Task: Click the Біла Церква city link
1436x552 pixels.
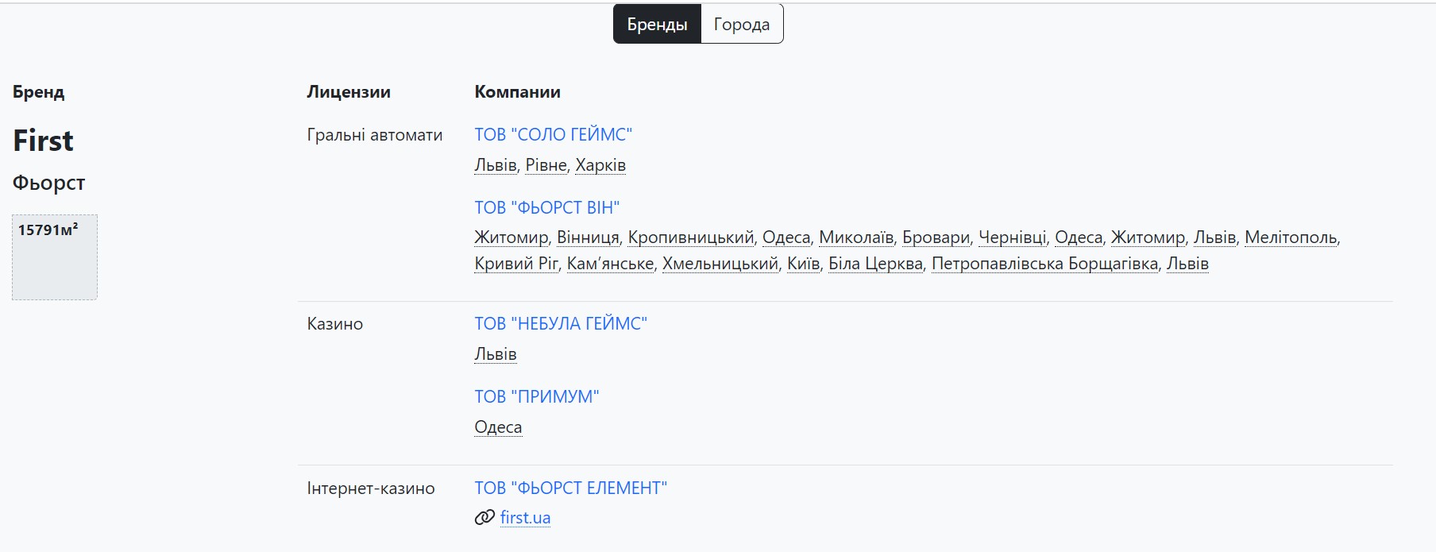Action: (875, 264)
